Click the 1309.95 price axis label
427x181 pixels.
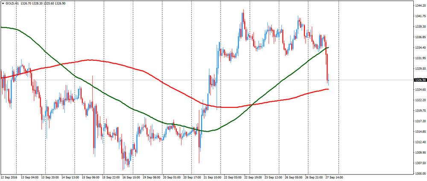pyautogui.click(x=421, y=153)
